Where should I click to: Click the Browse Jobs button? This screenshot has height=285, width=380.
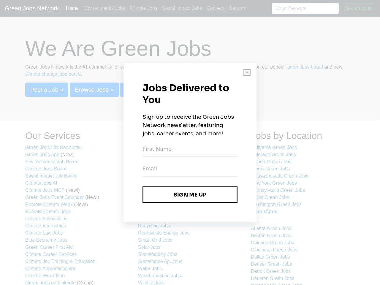[94, 90]
